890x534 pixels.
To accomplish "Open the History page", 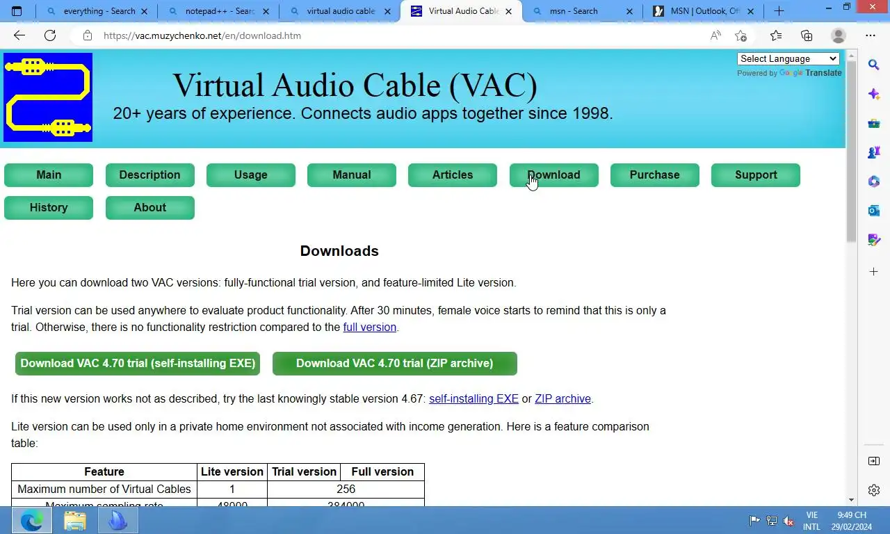I will (49, 208).
